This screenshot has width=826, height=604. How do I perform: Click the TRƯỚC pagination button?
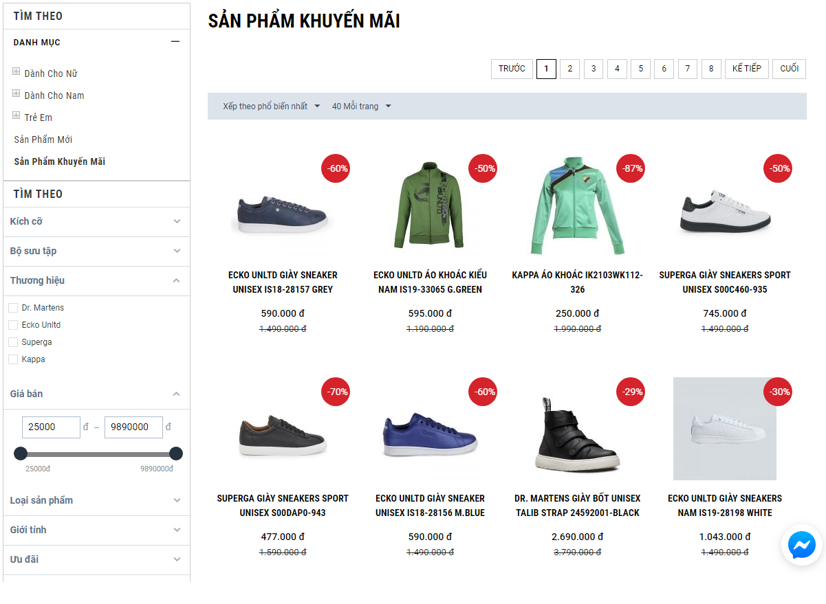(512, 69)
